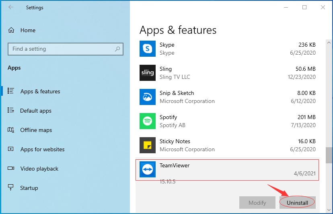This screenshot has height=214, width=333.
Task: Click the disabled Modify button
Action: [257, 202]
